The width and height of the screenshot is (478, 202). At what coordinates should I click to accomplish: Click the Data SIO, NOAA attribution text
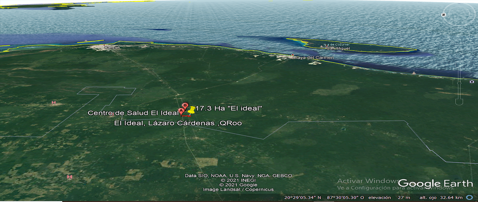point(238,176)
